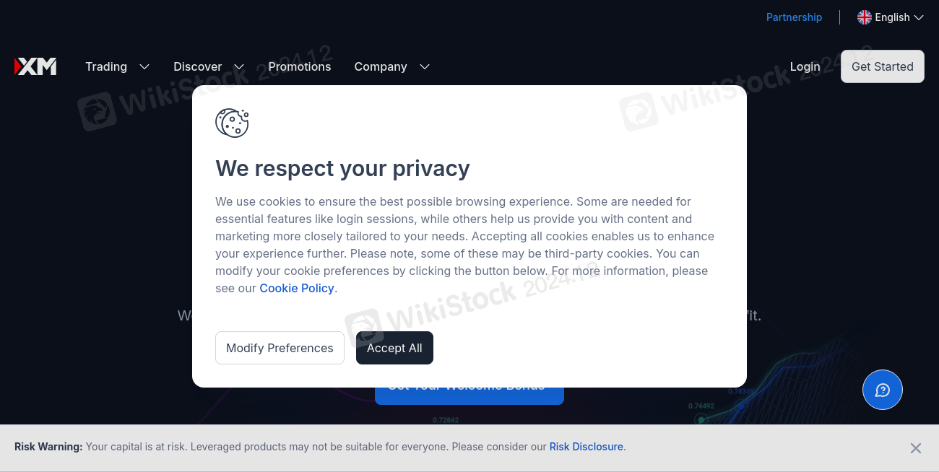Expand the Discover menu chevron
Viewport: 939px width, 472px height.
tap(239, 66)
